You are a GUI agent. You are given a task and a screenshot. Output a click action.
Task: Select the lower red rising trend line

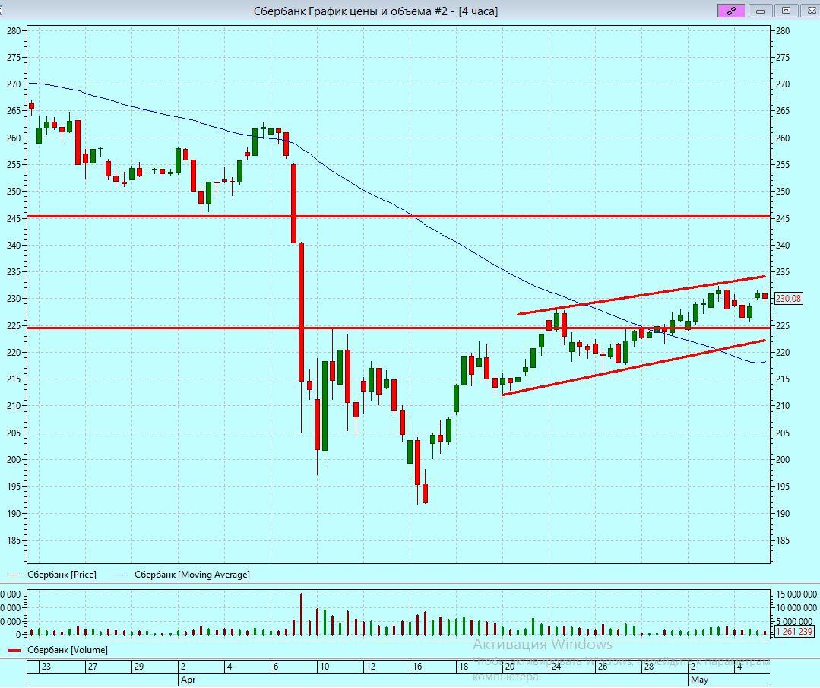pyautogui.click(x=634, y=367)
